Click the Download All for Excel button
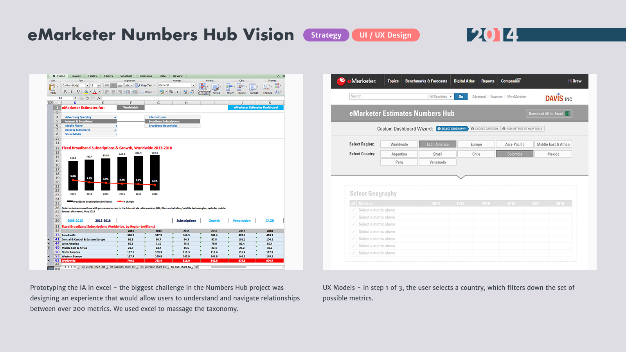Image resolution: width=626 pixels, height=352 pixels. click(549, 114)
